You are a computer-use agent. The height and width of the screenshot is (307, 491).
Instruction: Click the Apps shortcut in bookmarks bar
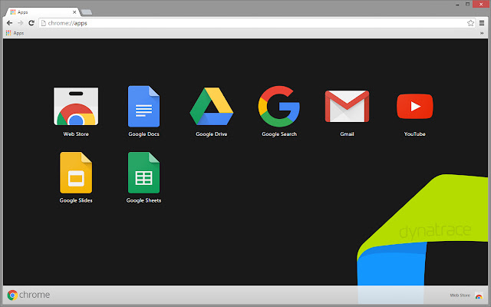point(15,33)
